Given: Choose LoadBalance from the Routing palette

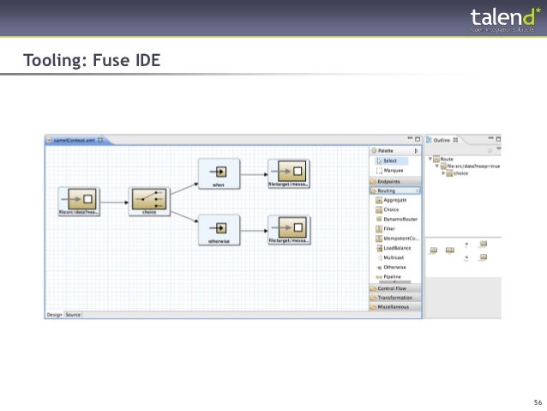Looking at the screenshot, I should point(394,248).
